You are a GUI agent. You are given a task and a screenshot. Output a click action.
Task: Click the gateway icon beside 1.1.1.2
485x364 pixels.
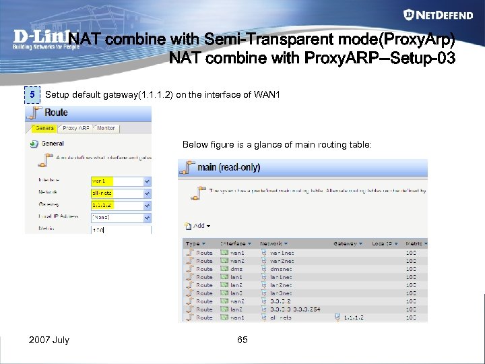coord(337,317)
